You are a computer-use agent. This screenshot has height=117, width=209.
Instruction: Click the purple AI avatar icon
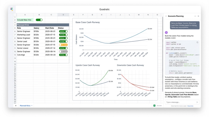tap(166, 32)
